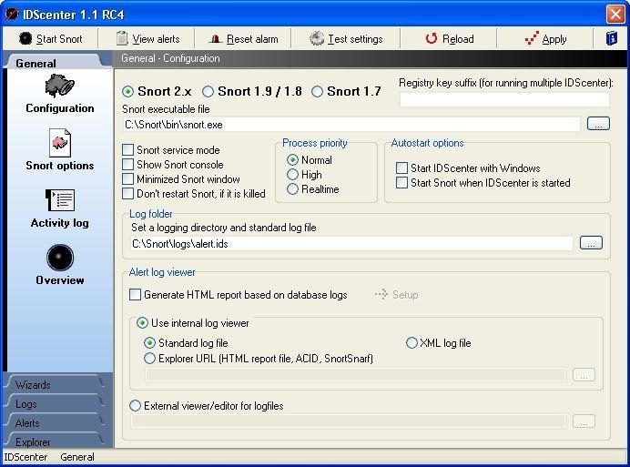This screenshot has width=630, height=467.
Task: Close the IDScenter window
Action: coord(615,15)
